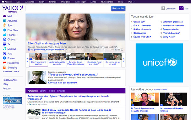The height and width of the screenshot is (120, 191).
Task: Expand the Plus menu in top bar
Action: click(x=131, y=2)
